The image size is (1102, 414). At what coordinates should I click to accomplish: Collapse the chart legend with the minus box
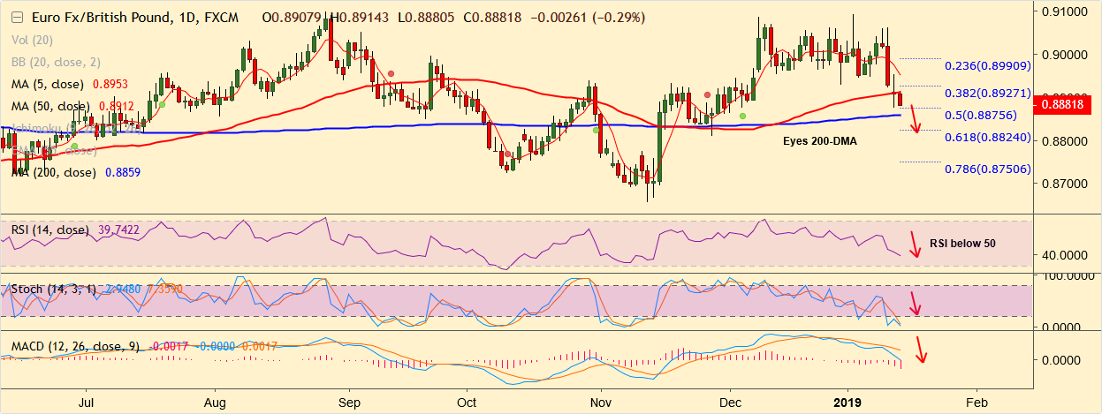(18, 18)
